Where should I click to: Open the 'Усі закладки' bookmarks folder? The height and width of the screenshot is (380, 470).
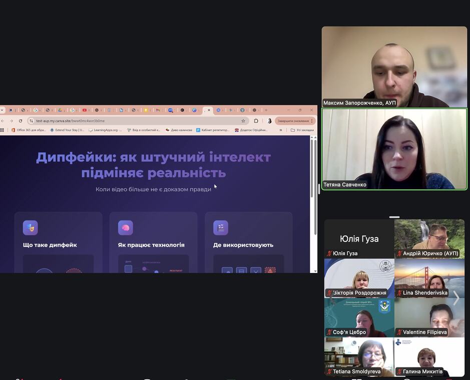point(302,130)
